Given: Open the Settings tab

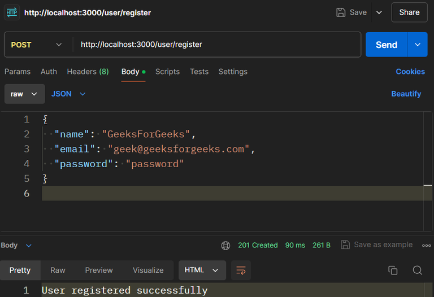Looking at the screenshot, I should click(x=233, y=72).
